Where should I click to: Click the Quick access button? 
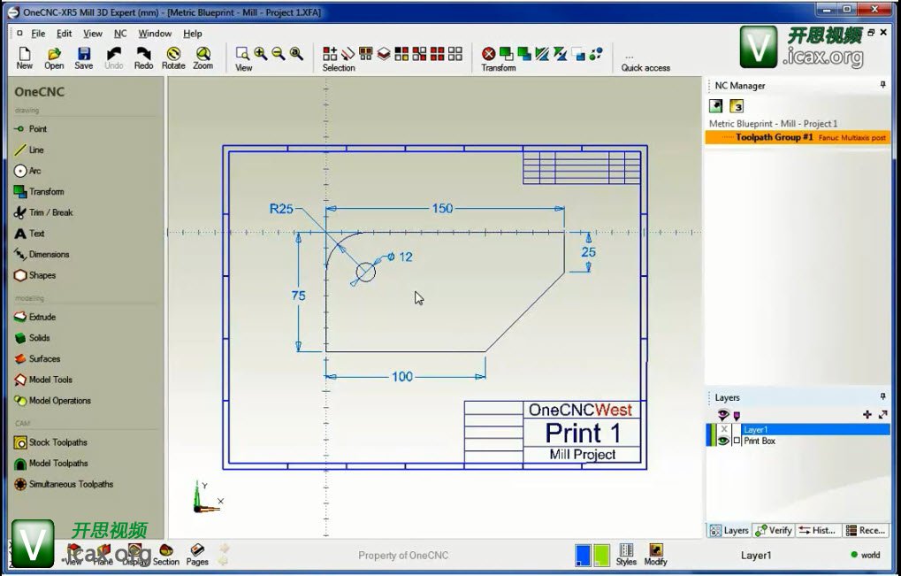(645, 63)
